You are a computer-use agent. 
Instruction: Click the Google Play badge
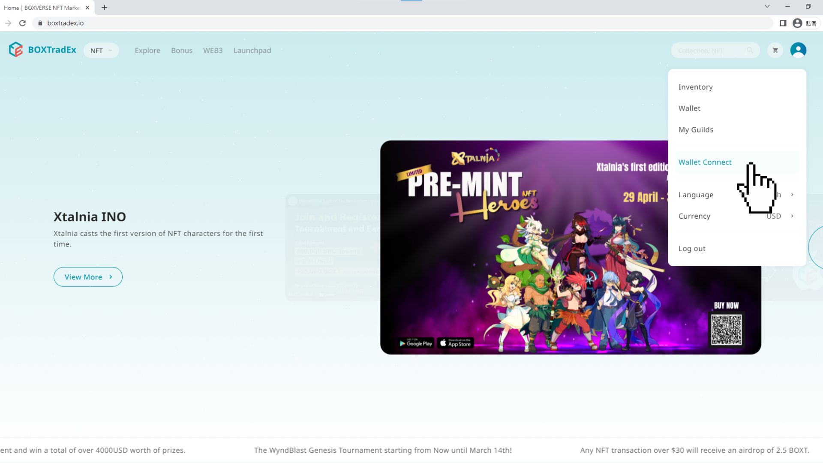click(x=416, y=343)
